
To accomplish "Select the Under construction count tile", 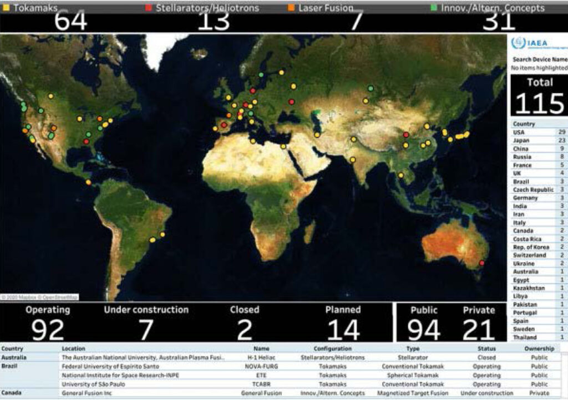I will pyautogui.click(x=146, y=322).
